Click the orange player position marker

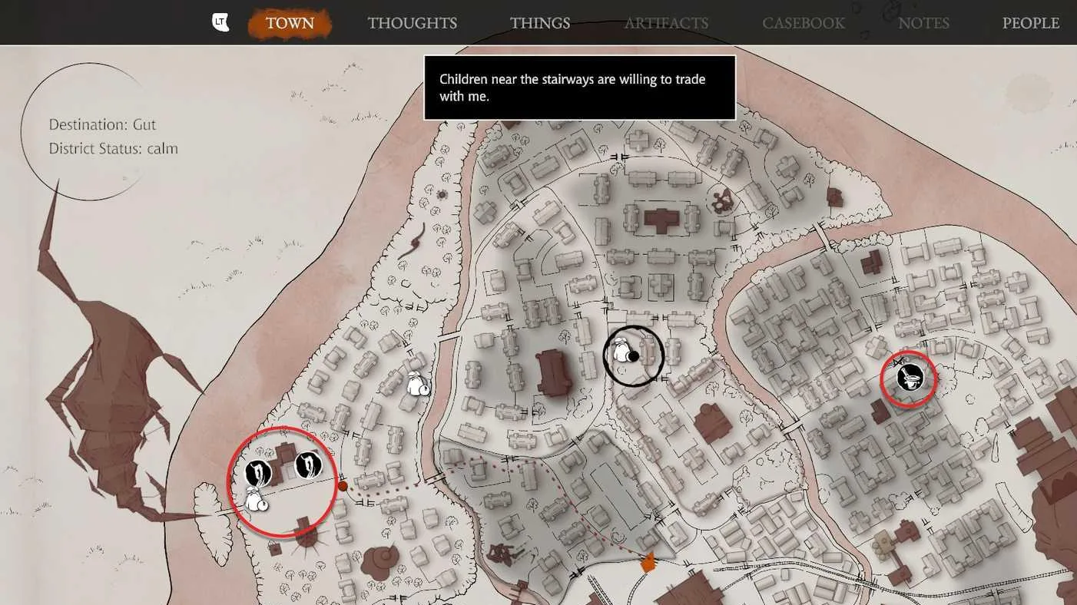648,563
